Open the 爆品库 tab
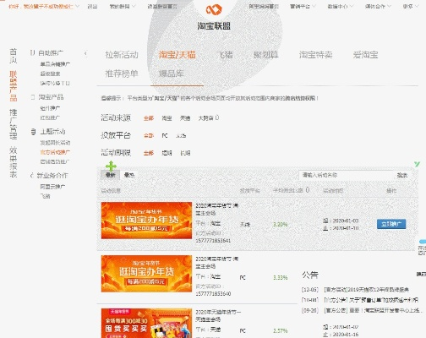426x338 pixels. [x=172, y=74]
